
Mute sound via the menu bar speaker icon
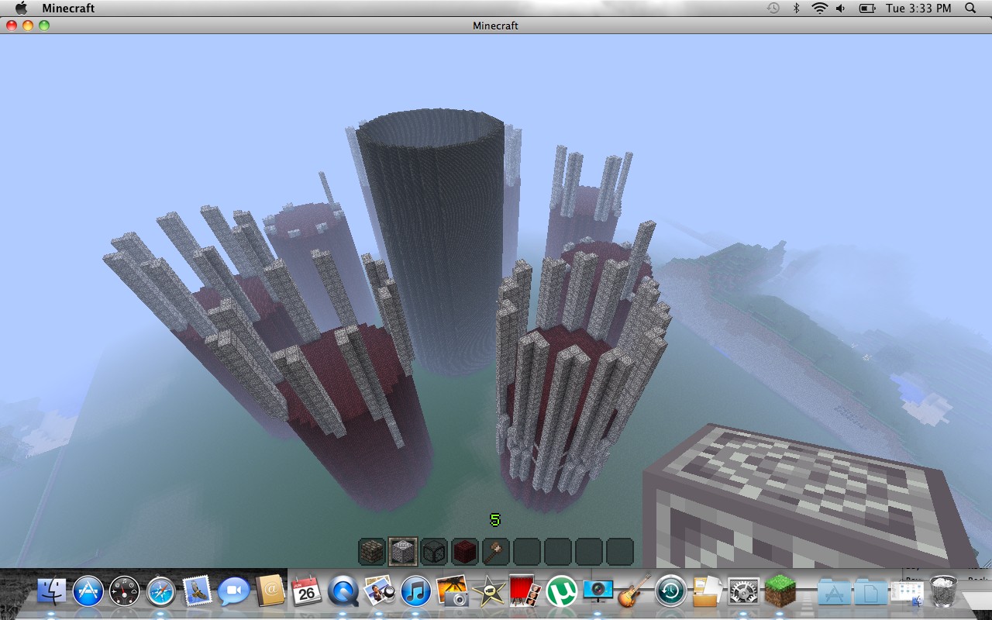(x=839, y=9)
